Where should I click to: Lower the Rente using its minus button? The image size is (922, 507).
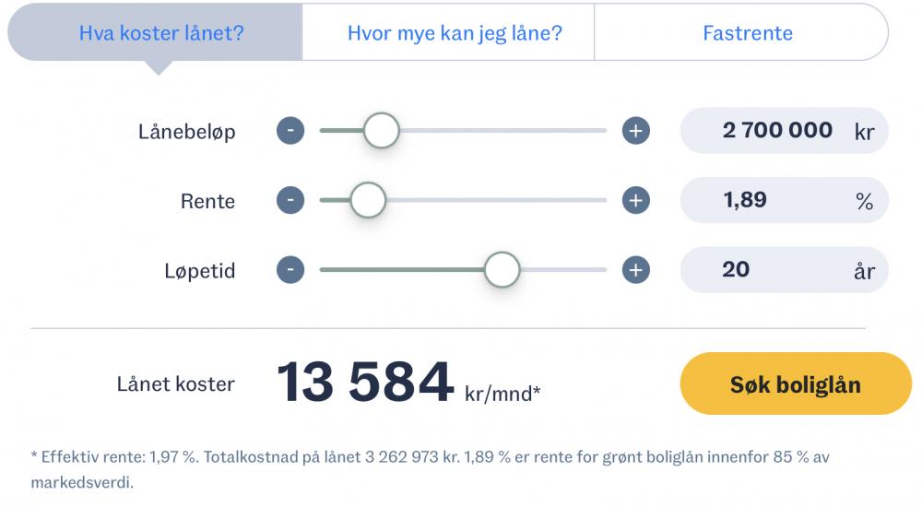290,200
